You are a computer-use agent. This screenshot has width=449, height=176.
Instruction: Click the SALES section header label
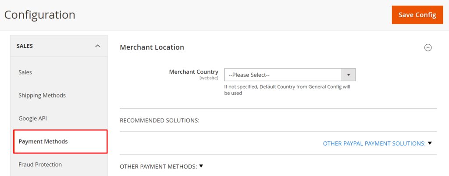pyautogui.click(x=25, y=46)
